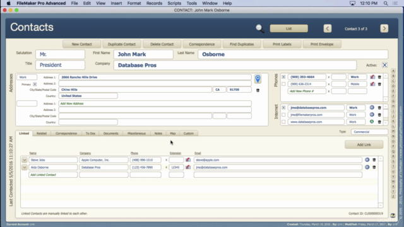Expand Aida Osborne row dropdown arrow
This screenshot has height=227, width=404.
tap(24, 167)
